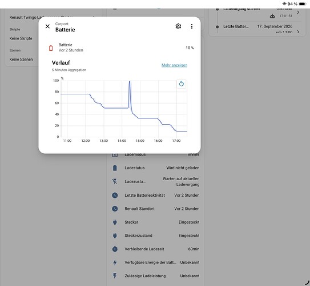Select the Batterie 10 % value
310x286 pixels.
tap(190, 47)
